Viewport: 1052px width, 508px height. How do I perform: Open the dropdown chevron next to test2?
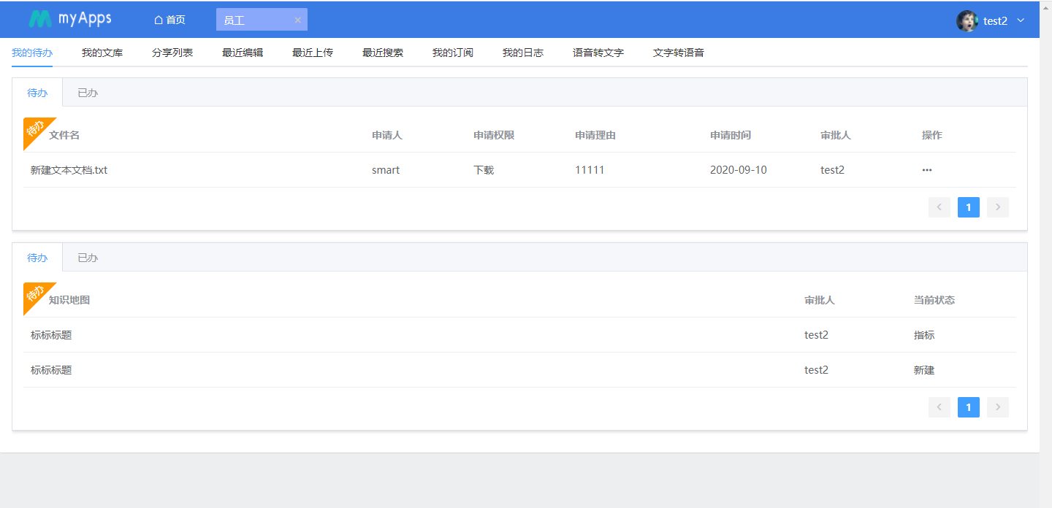(1020, 20)
